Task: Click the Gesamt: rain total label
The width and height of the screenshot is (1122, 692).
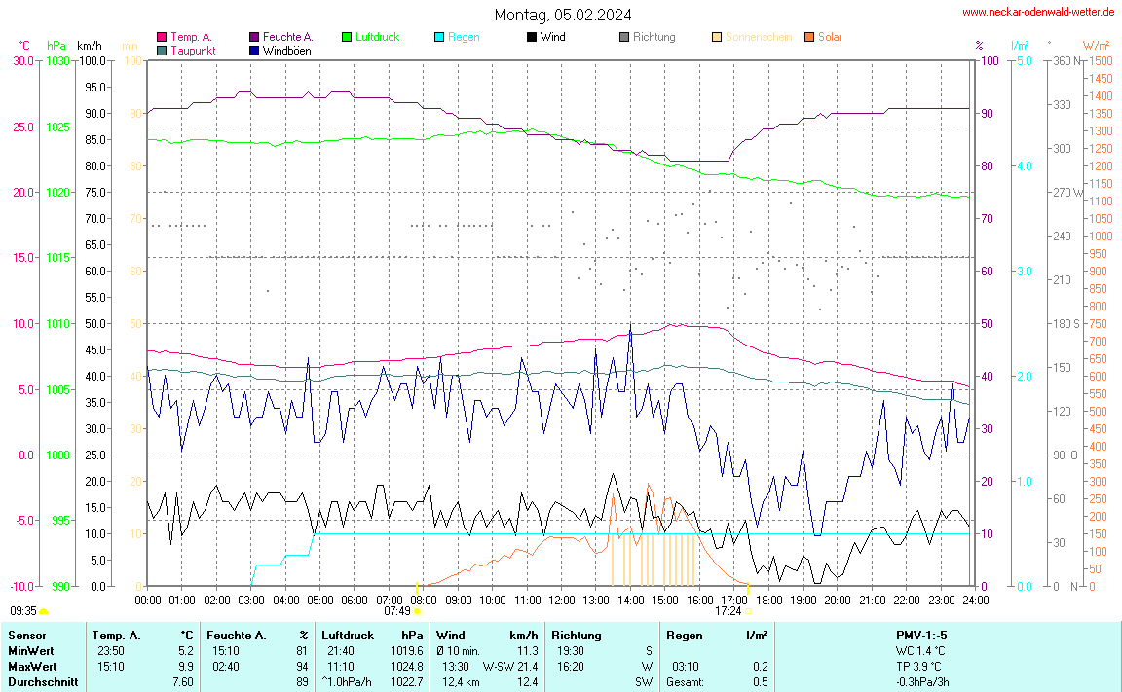Action: click(686, 682)
